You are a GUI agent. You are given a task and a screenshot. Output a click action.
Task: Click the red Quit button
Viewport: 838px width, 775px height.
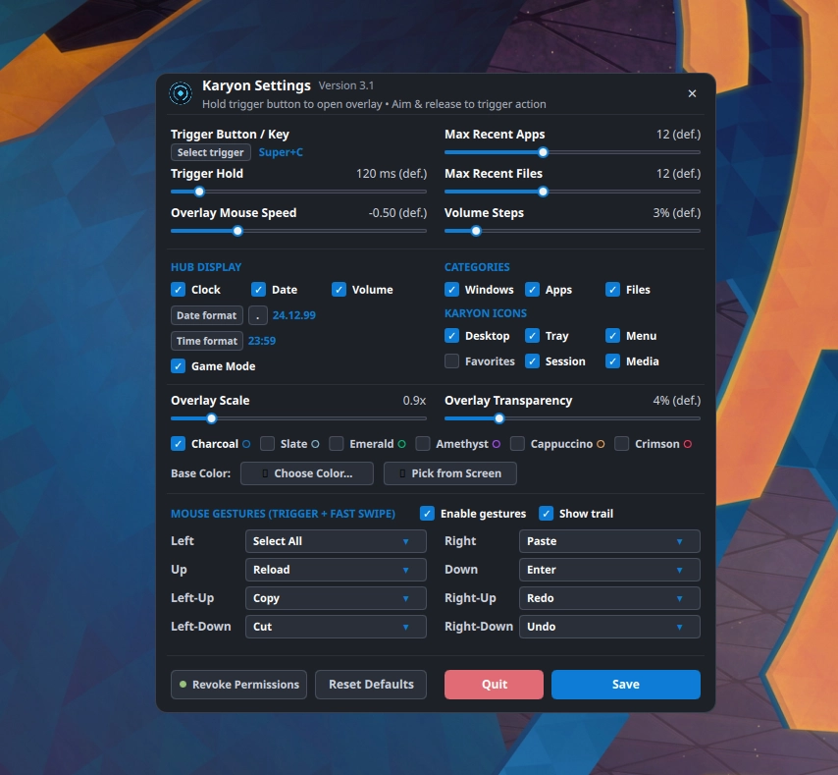click(494, 685)
